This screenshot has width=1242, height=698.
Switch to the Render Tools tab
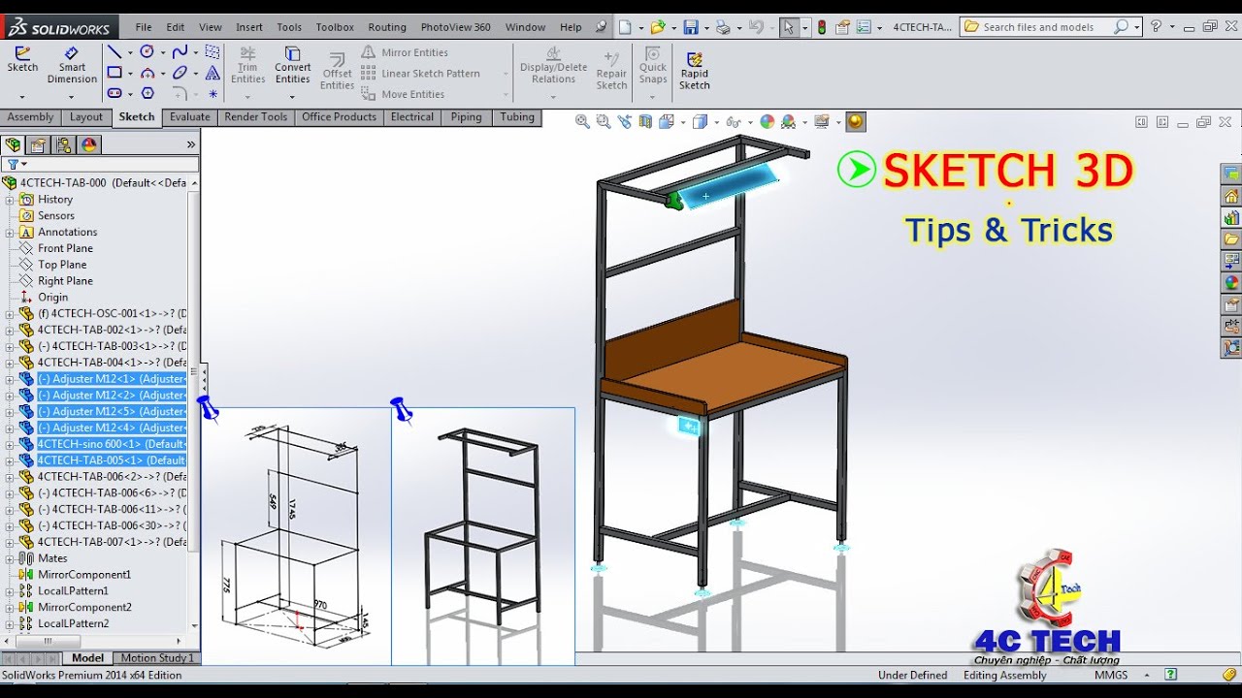click(x=256, y=117)
